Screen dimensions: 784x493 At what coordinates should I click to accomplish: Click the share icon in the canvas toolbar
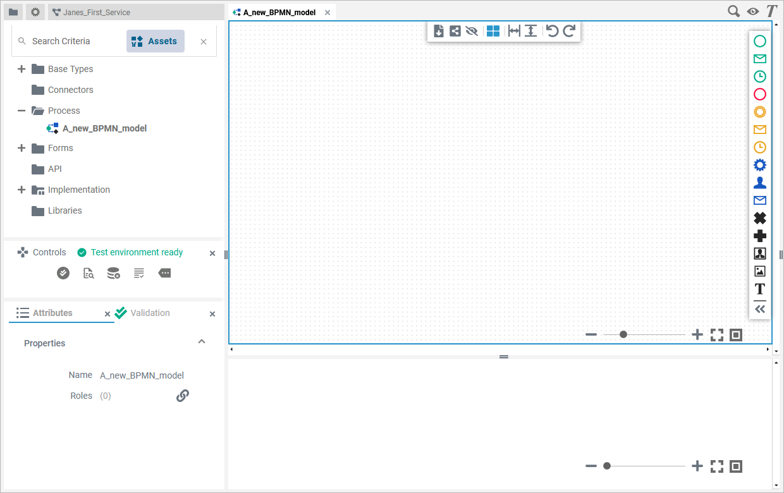click(x=455, y=30)
